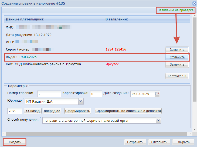Click vertical scrollbar up arrow

click(195, 15)
